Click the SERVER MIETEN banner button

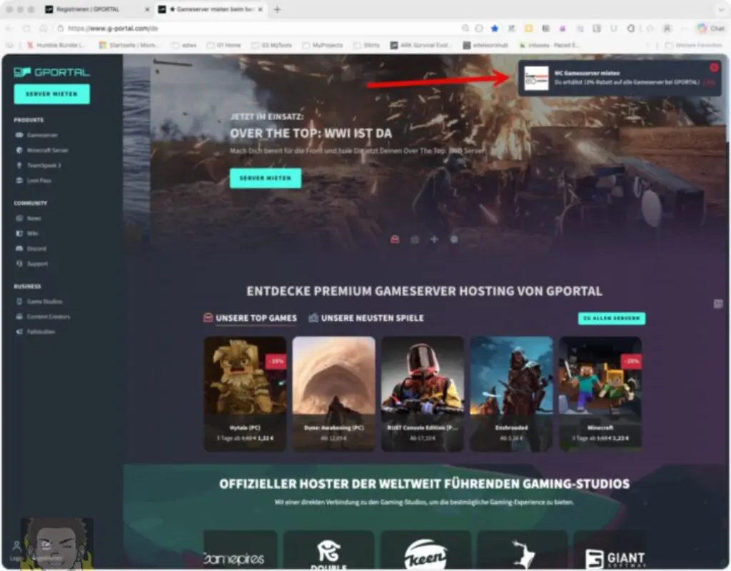(x=266, y=177)
